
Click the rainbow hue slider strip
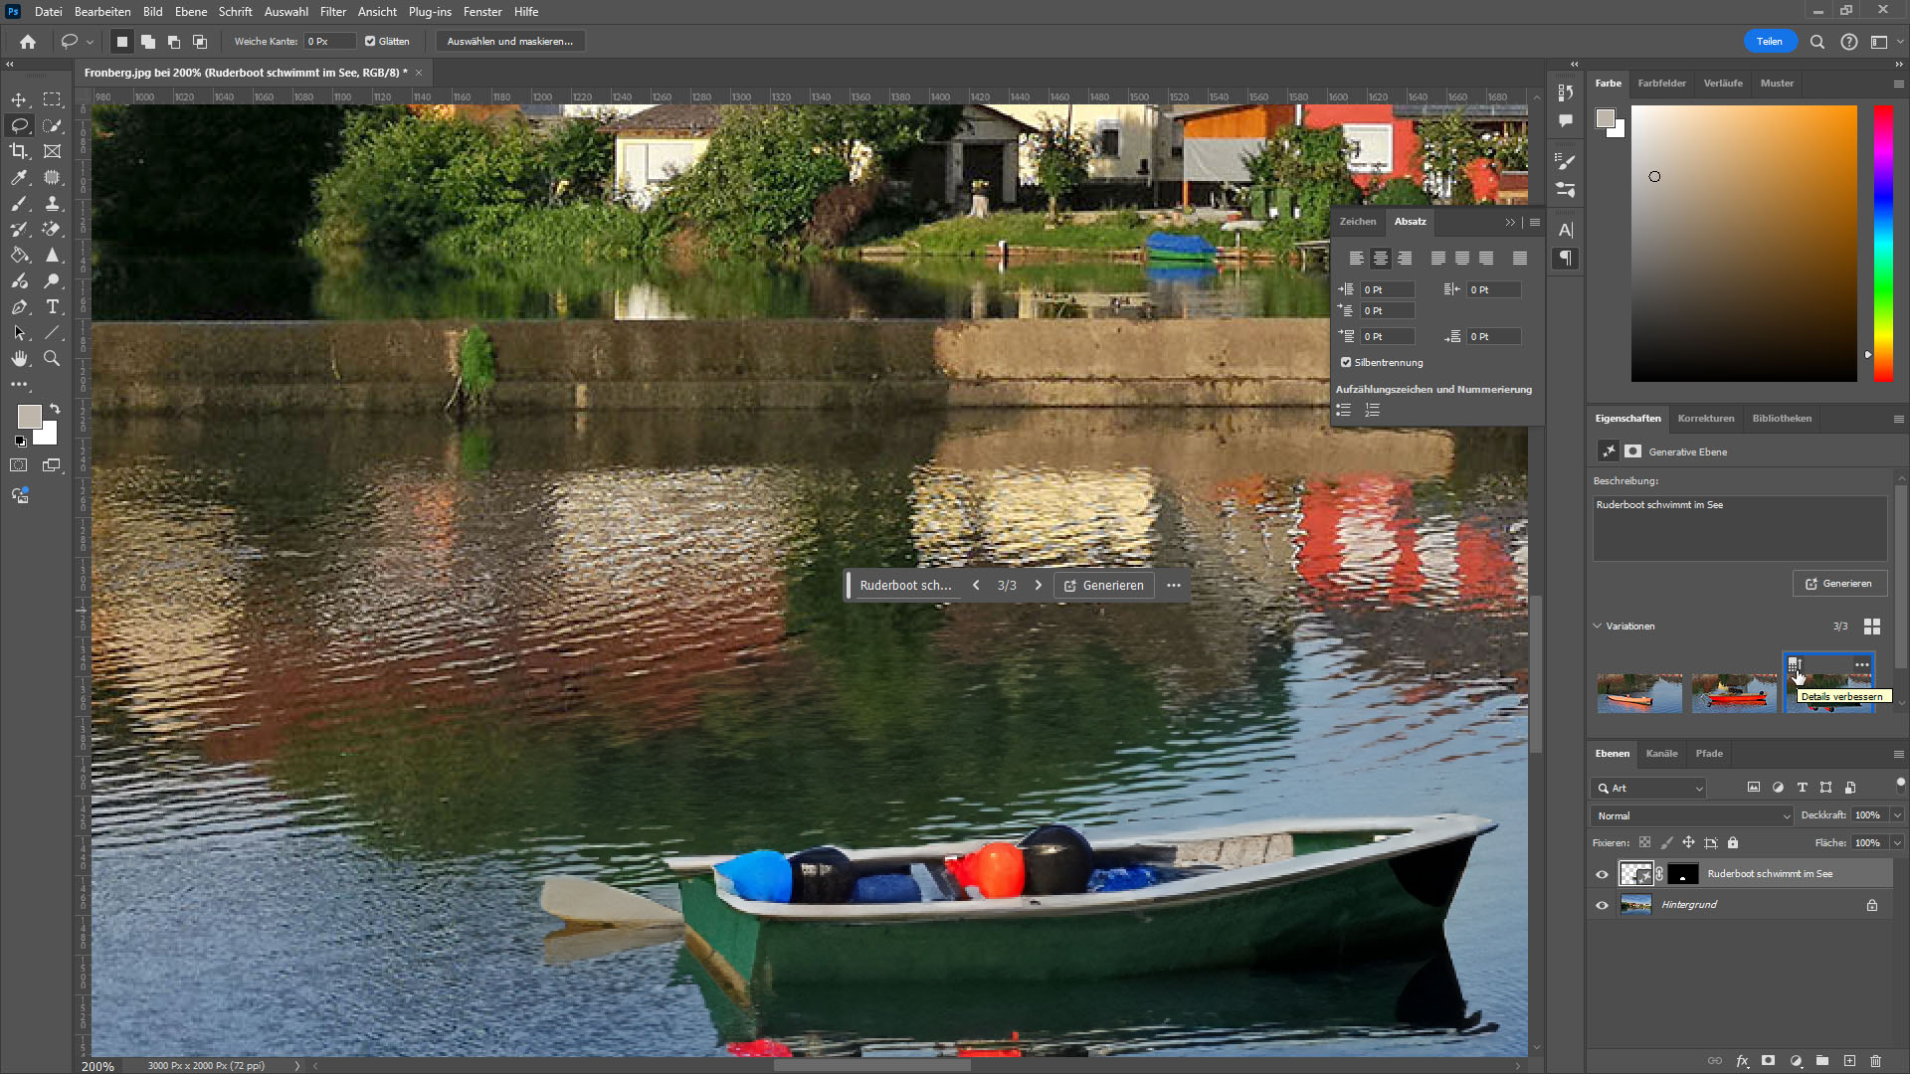pos(1883,243)
